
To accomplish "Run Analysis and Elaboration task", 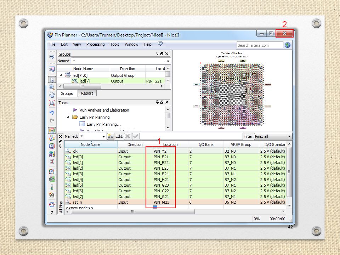I will click(104, 110).
